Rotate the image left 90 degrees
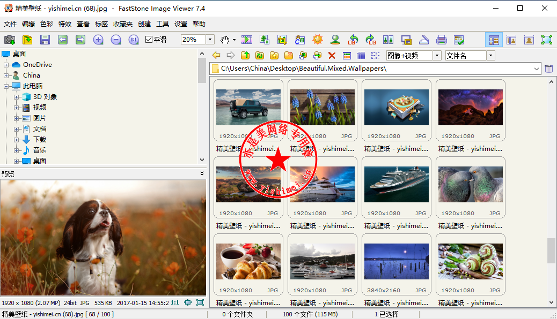 pos(353,40)
